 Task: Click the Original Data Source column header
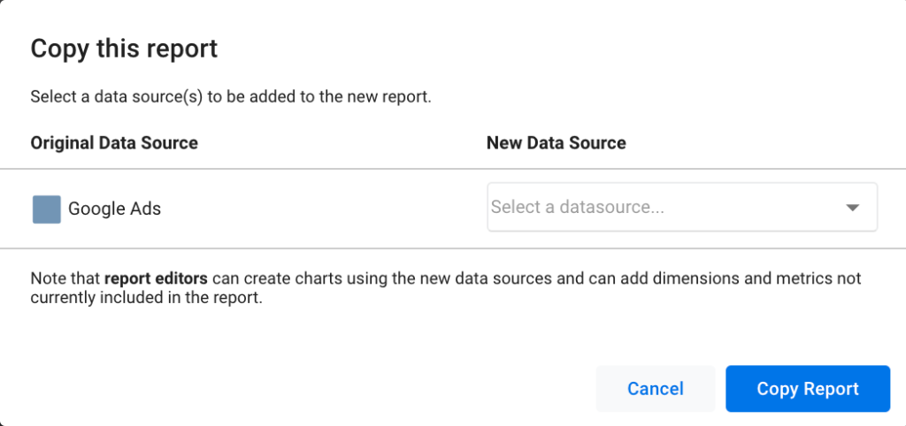(x=114, y=142)
